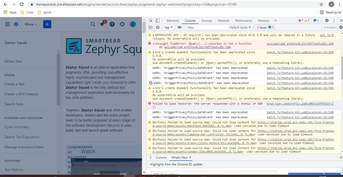Click the console Filter input field
This screenshot has width=343, height=177.
coord(207,27)
